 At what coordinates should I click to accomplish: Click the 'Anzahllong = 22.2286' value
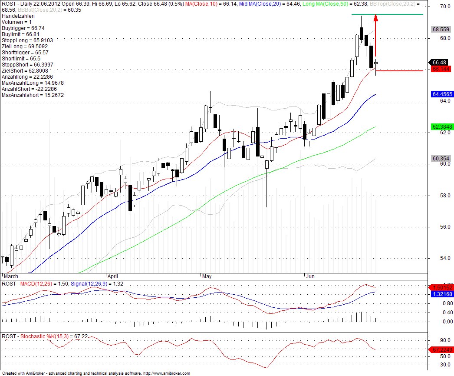pyautogui.click(x=27, y=77)
